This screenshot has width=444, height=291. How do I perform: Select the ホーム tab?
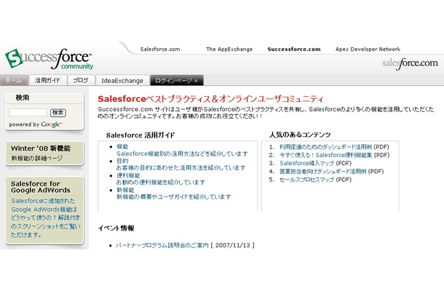pos(14,81)
